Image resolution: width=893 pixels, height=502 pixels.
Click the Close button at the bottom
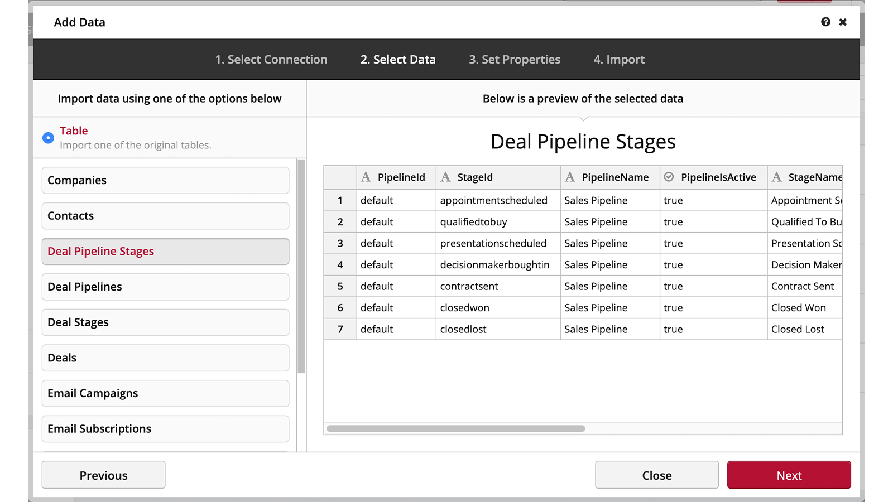(656, 475)
